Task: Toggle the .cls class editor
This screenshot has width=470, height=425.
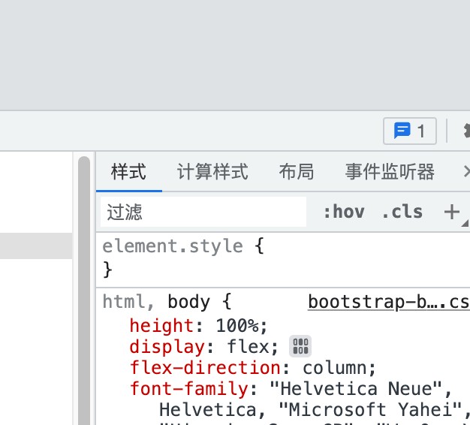Action: pyautogui.click(x=402, y=212)
